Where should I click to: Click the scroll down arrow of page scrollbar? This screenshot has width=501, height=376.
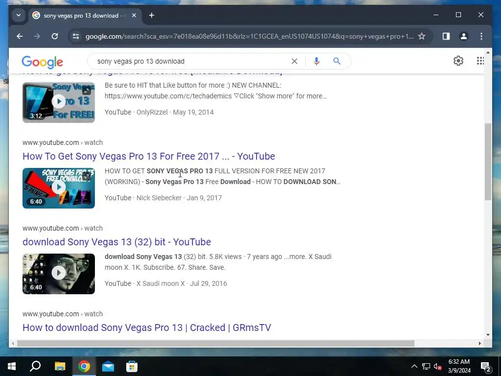click(488, 335)
